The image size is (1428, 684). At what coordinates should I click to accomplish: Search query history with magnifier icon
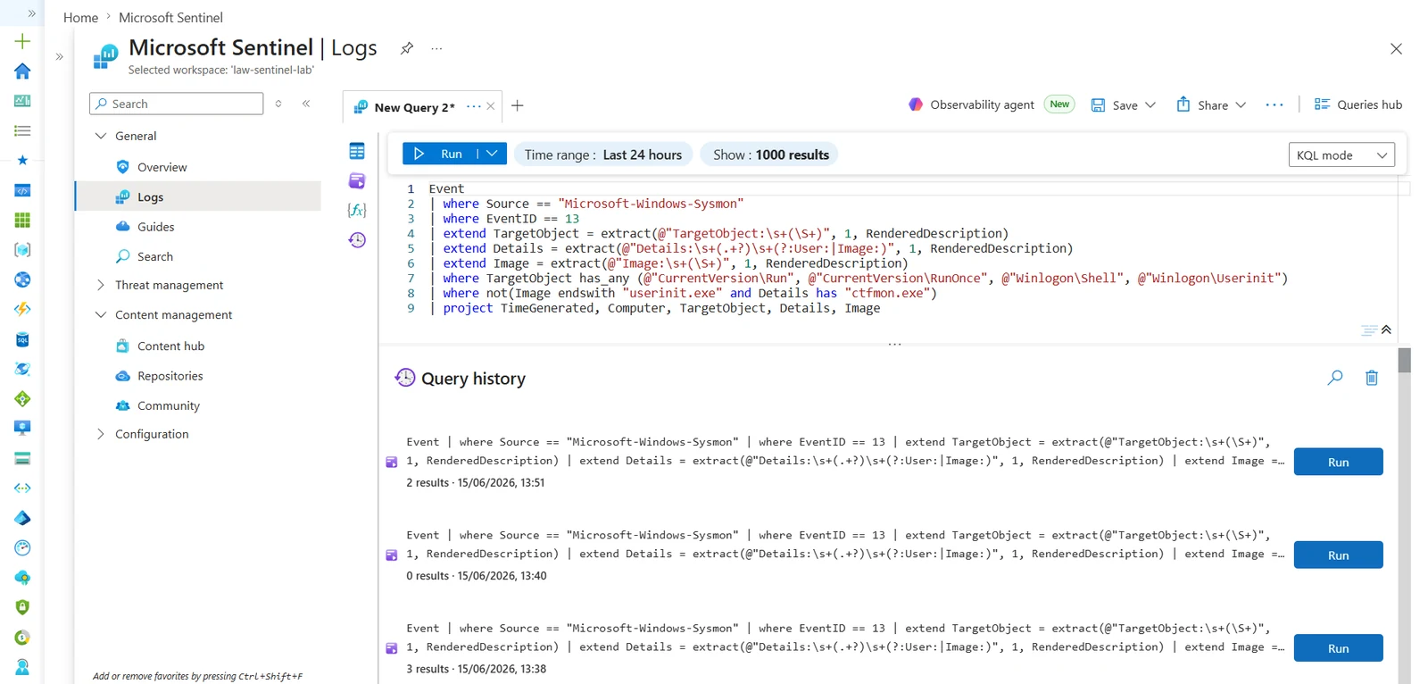click(x=1335, y=378)
